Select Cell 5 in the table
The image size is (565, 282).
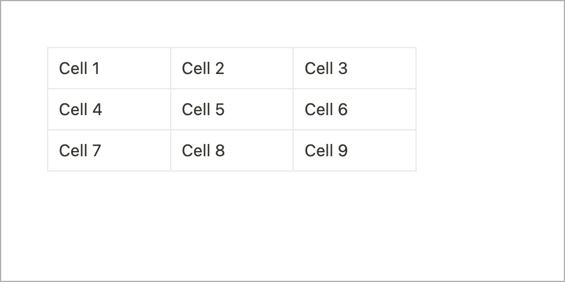232,109
